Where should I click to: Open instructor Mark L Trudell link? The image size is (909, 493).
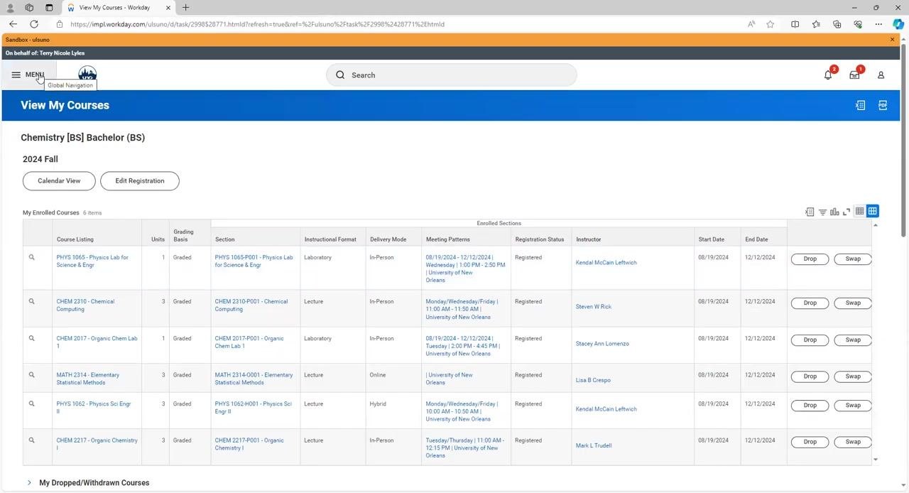pos(594,445)
